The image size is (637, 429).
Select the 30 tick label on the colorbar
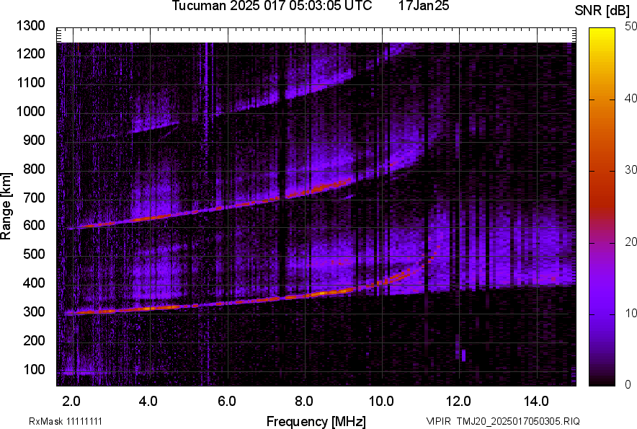pyautogui.click(x=631, y=170)
